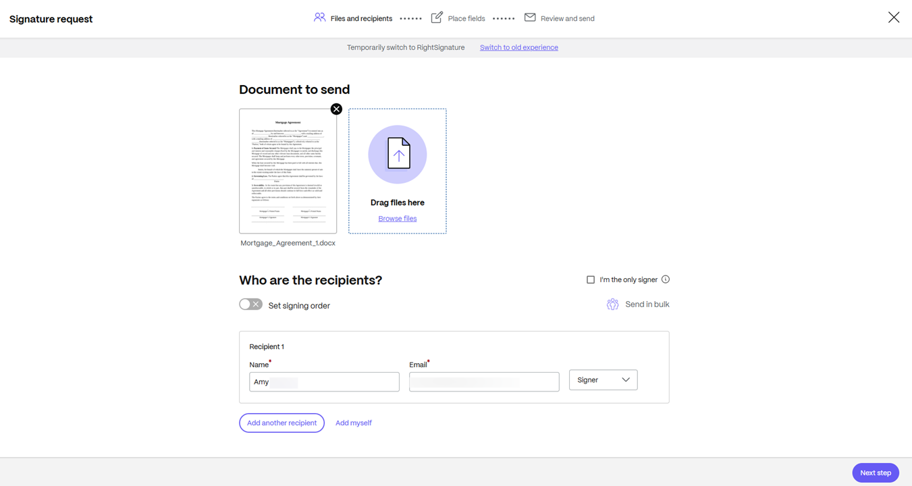Open the Signer role dropdown

coord(603,379)
